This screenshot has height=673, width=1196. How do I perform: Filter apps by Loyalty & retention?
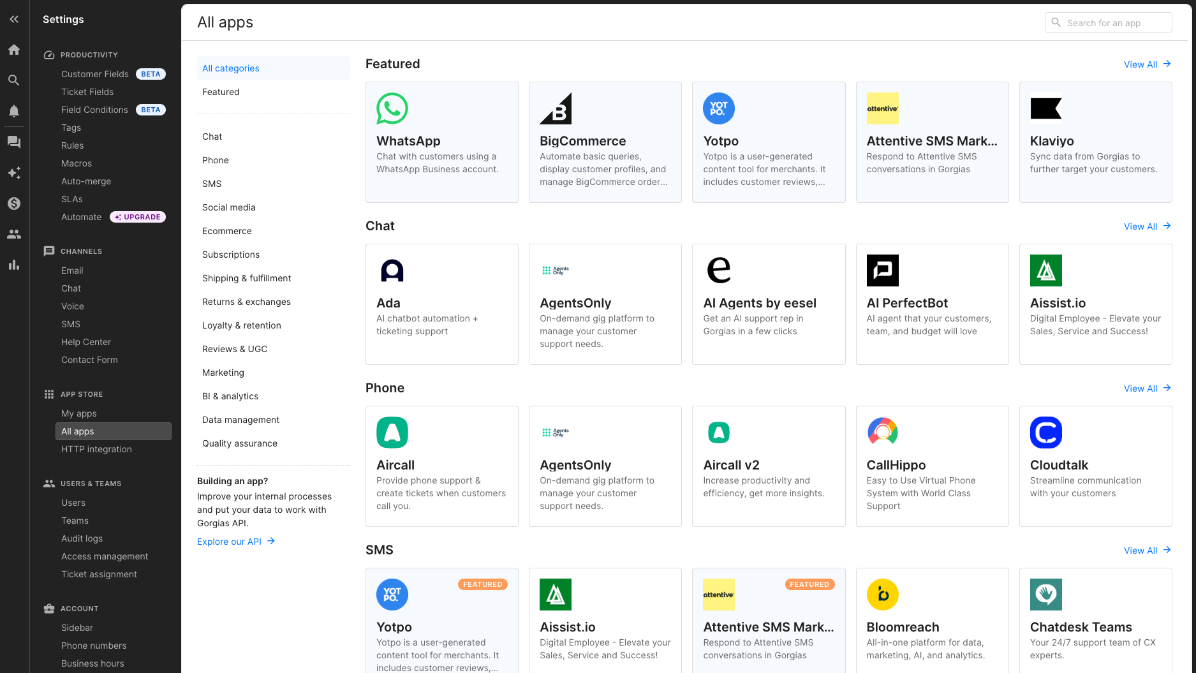coord(274,325)
